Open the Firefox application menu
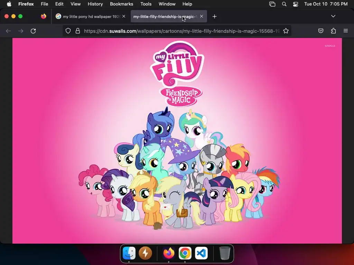 coord(26,4)
